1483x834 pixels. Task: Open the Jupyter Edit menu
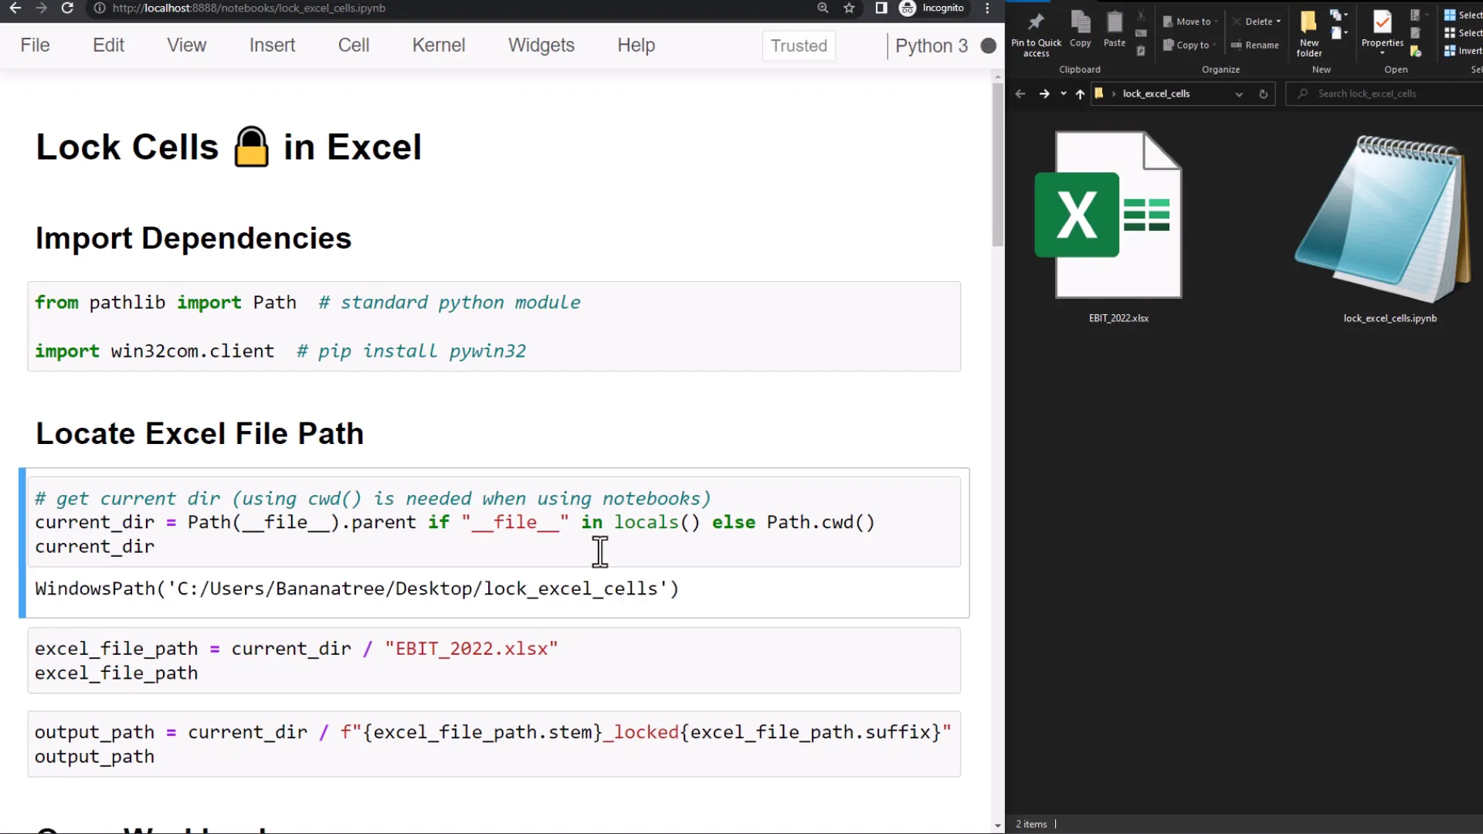[x=108, y=46]
